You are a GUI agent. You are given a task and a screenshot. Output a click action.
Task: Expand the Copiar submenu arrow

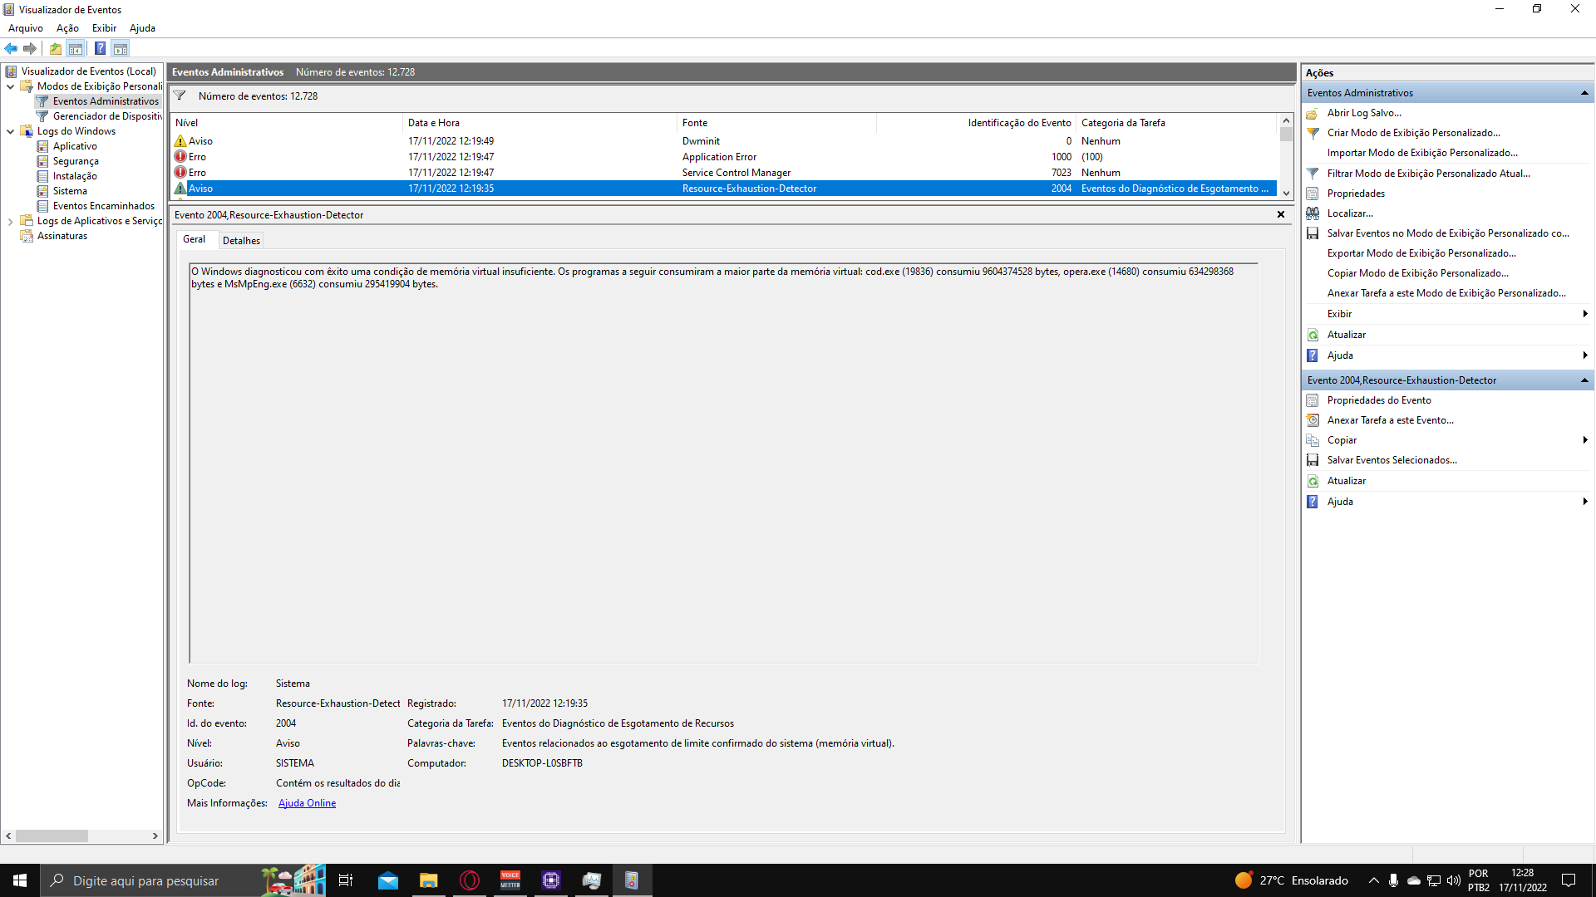pos(1585,440)
